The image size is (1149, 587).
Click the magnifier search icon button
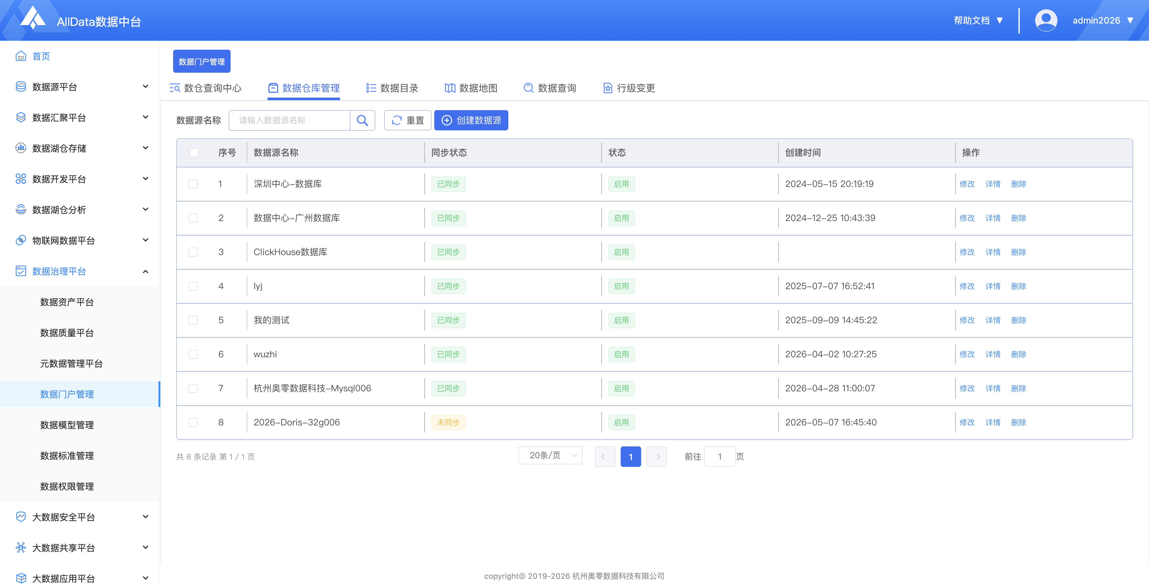(362, 120)
